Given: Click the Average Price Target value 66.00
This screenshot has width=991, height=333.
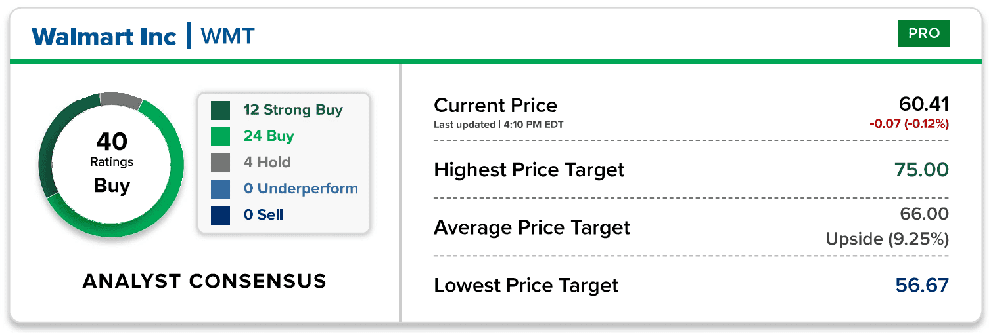Looking at the screenshot, I should coord(924,214).
